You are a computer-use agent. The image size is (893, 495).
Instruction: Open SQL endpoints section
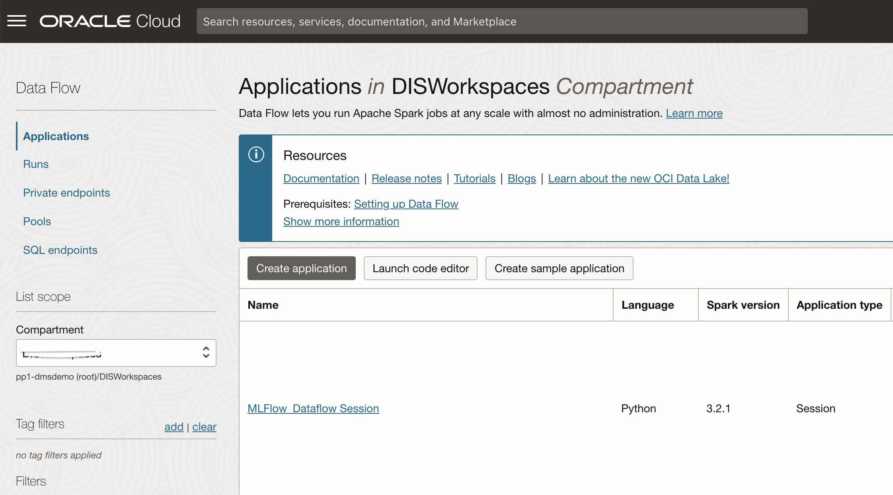click(60, 250)
